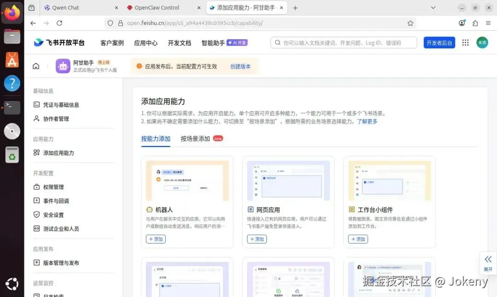The height and width of the screenshot is (297, 497).
Task: Click the 网页应用 card title
Action: pyautogui.click(x=268, y=210)
